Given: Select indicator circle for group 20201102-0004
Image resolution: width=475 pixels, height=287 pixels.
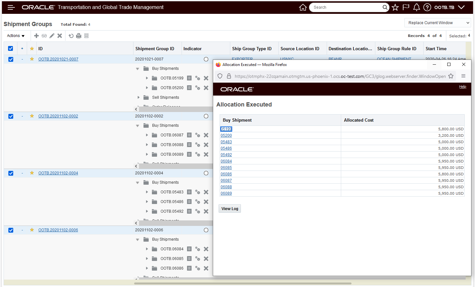Looking at the screenshot, I should [206, 173].
